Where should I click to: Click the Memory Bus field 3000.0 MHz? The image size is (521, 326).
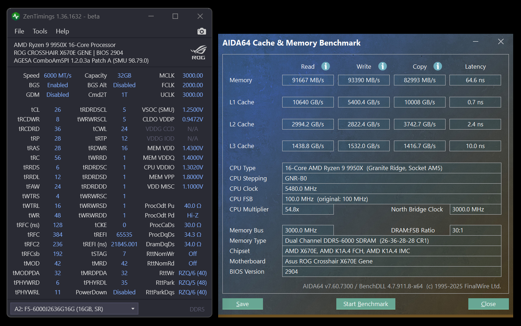click(308, 230)
